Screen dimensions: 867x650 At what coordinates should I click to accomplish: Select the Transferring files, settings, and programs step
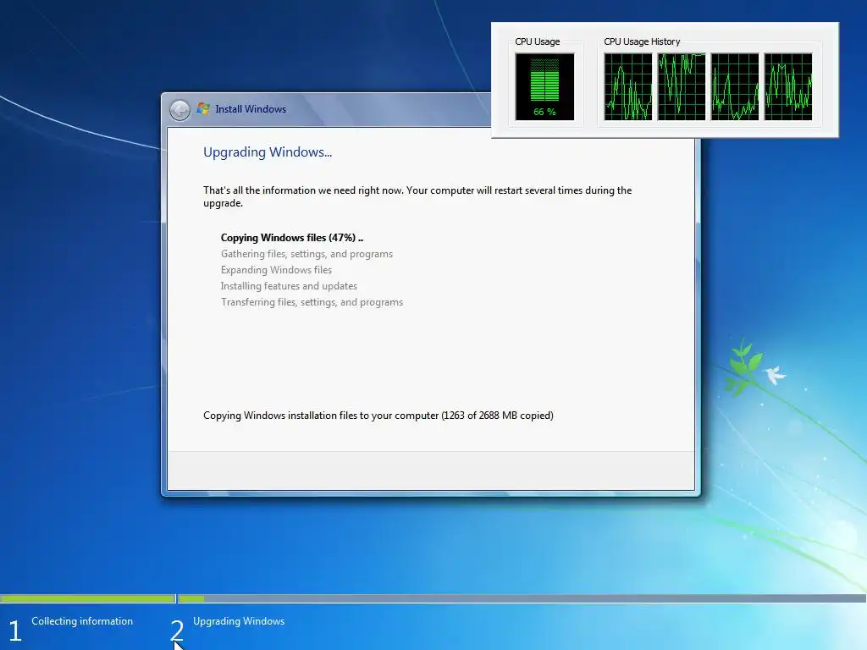pos(312,302)
